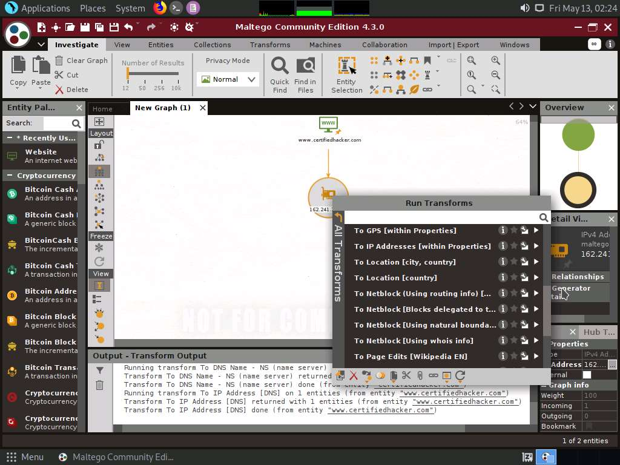Click the Delete button in ribbon

[x=71, y=90]
